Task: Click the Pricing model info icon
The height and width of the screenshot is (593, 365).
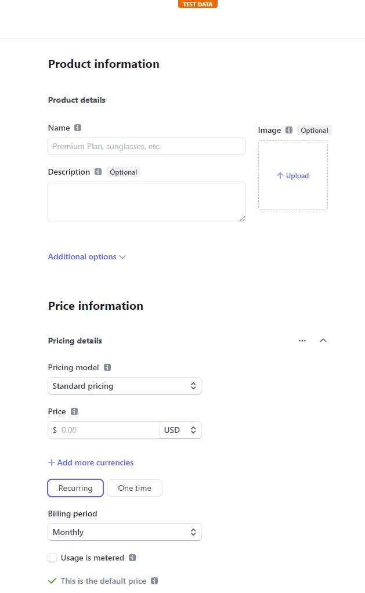Action: point(107,367)
